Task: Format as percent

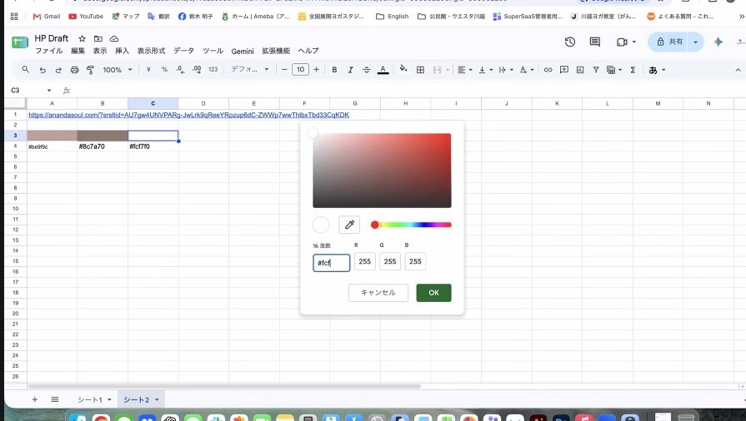Action: click(164, 69)
